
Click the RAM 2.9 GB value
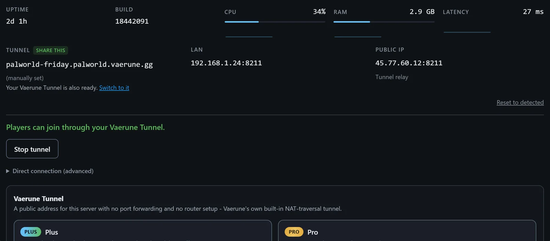click(x=422, y=12)
